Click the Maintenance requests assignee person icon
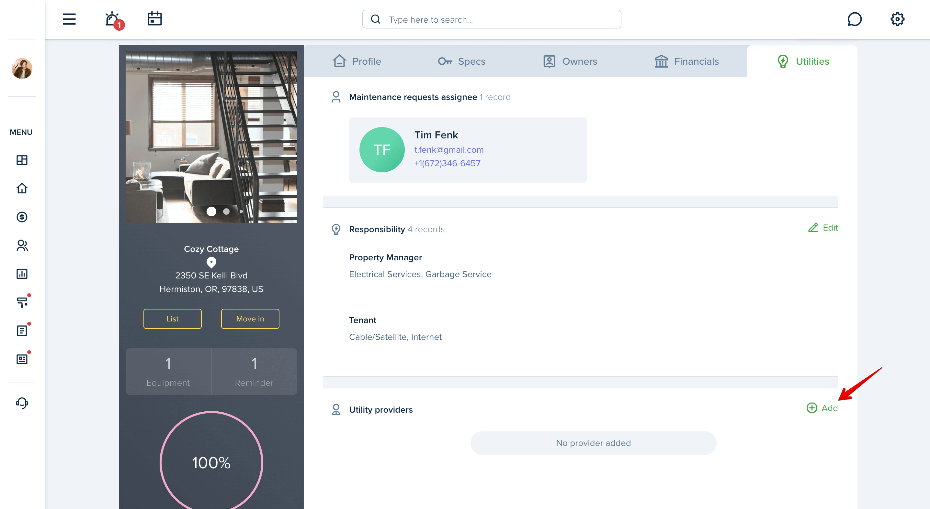 coord(336,97)
